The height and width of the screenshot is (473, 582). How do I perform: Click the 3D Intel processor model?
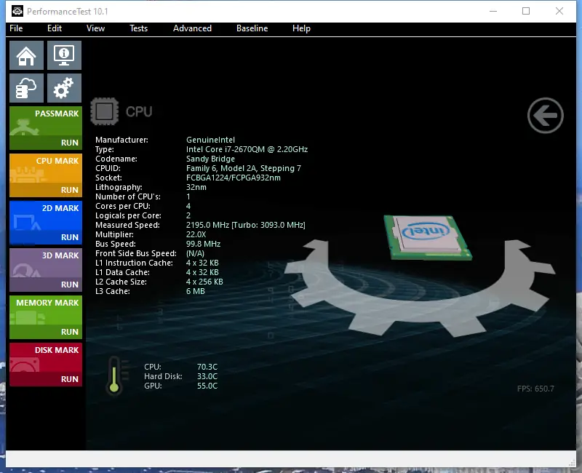point(428,237)
